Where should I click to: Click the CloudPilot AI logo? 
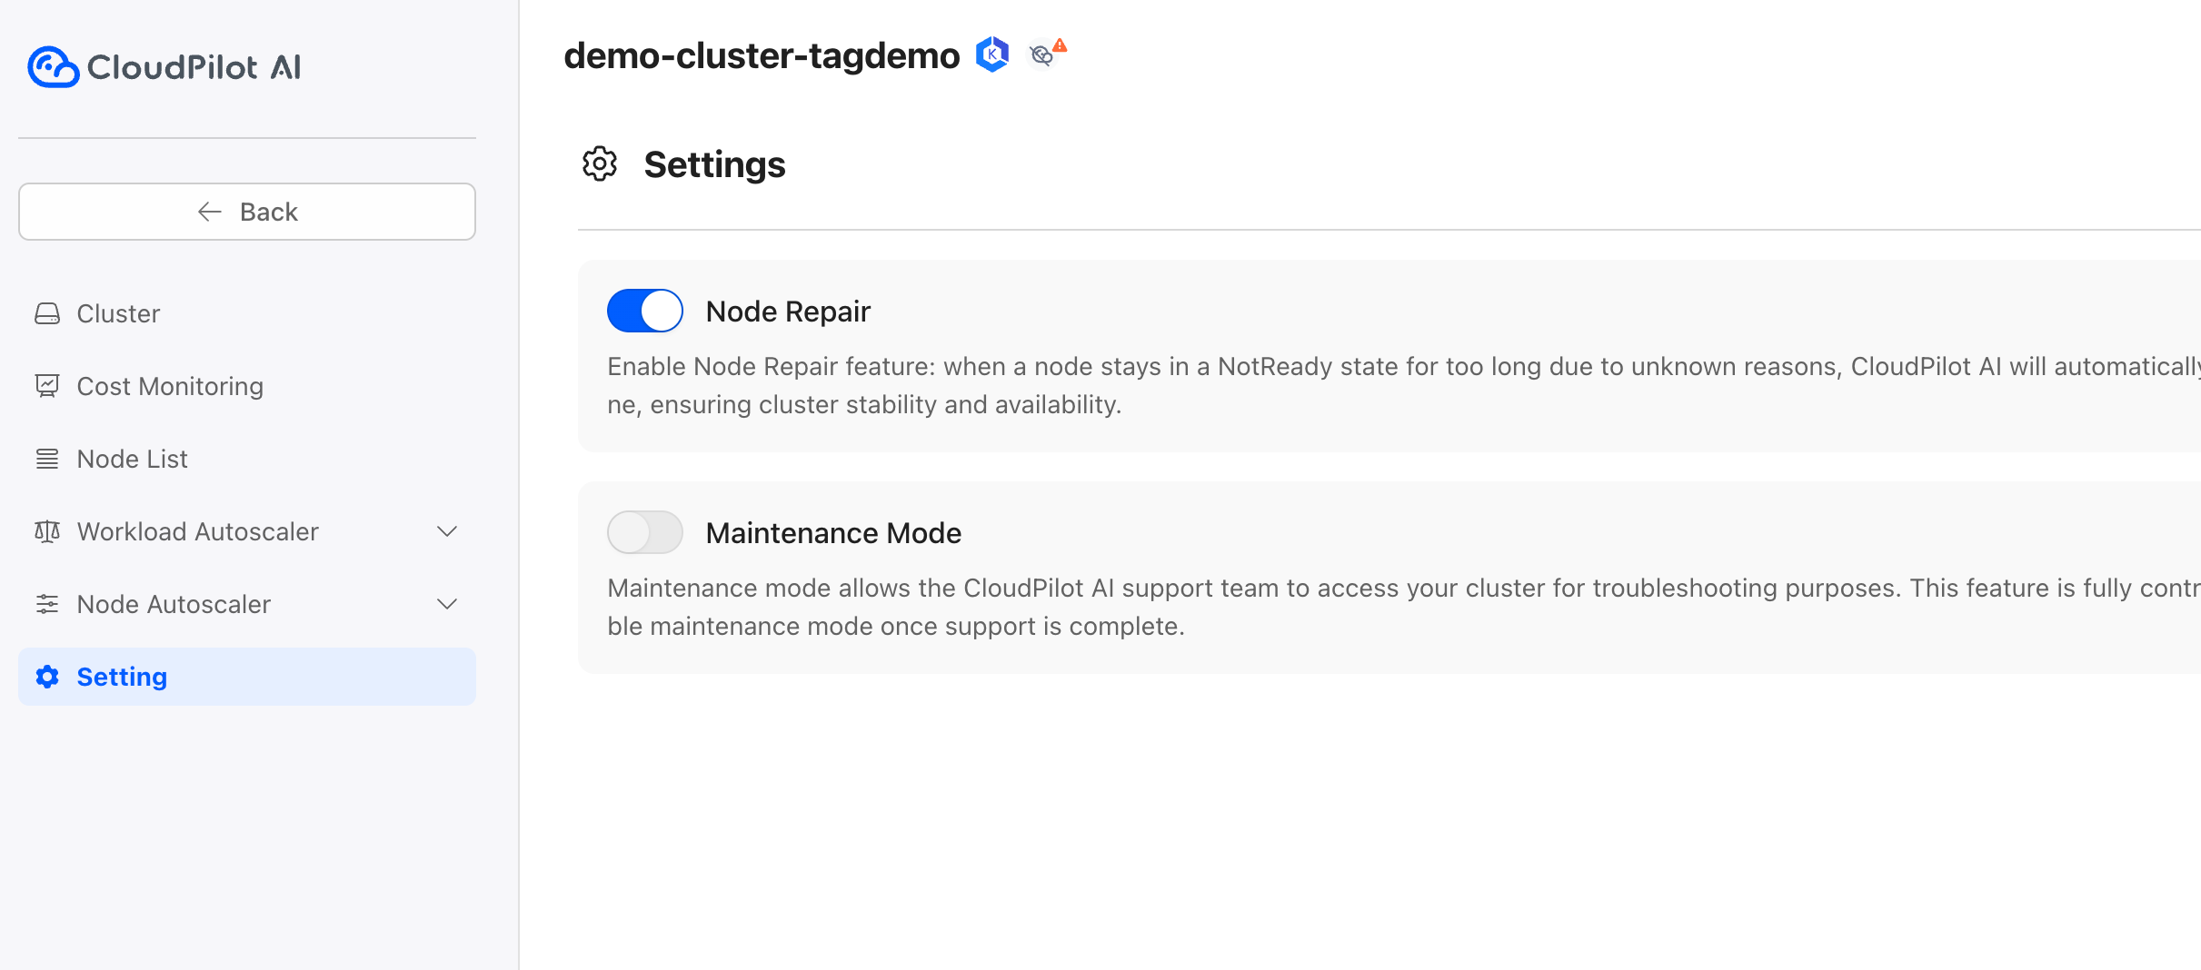[x=164, y=66]
